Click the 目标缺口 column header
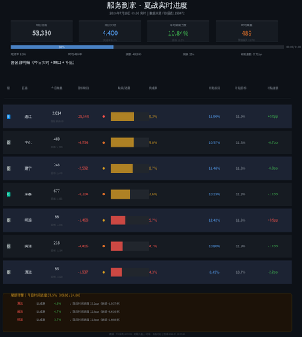Screen dimensions: 302x337 click(x=83, y=88)
